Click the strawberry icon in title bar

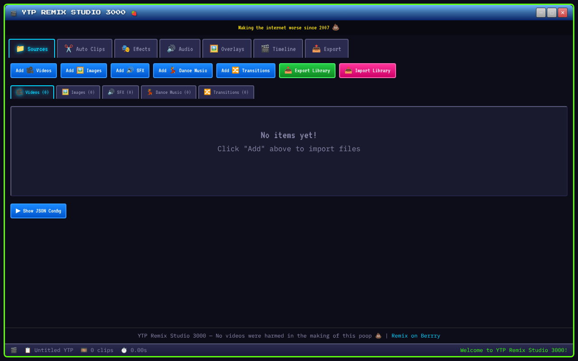coord(134,13)
